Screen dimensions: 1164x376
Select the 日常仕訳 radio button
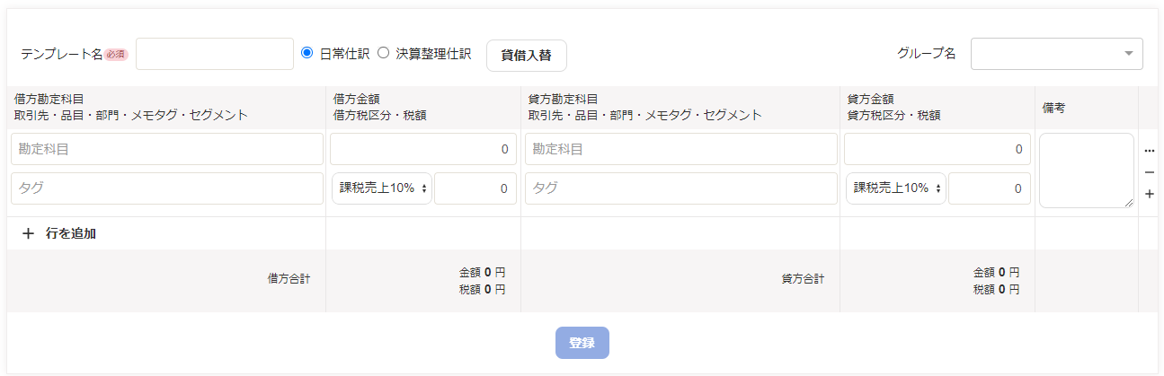tap(307, 53)
